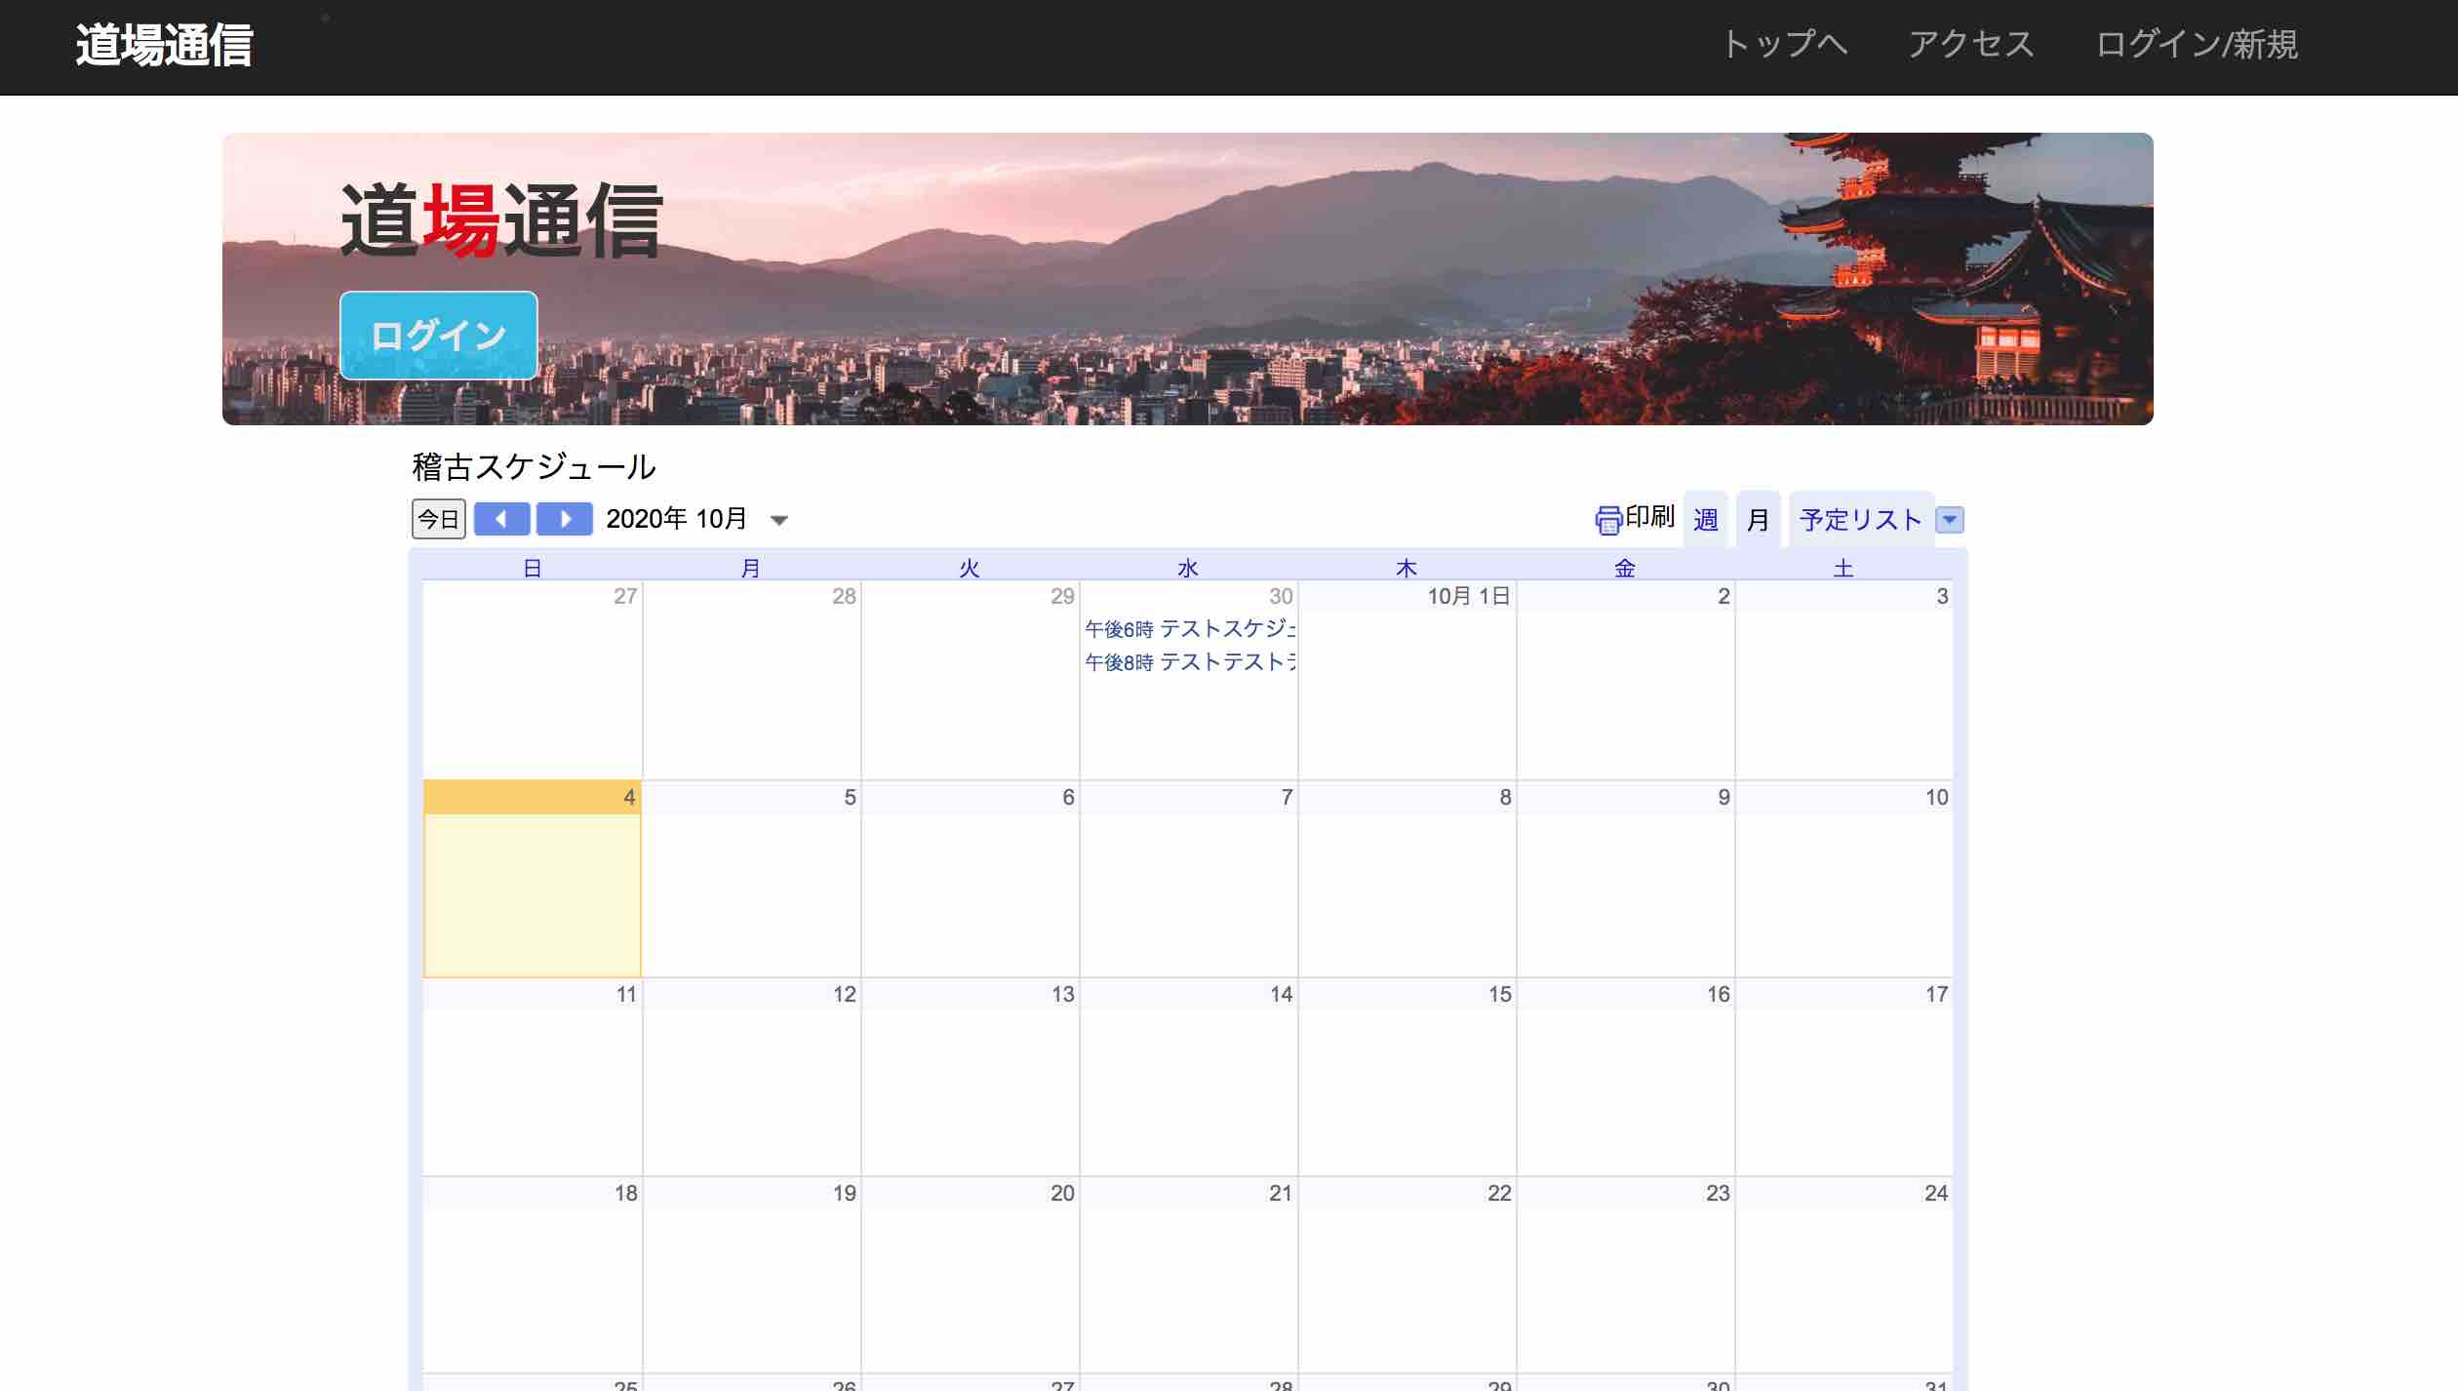This screenshot has height=1391, width=2458.
Task: Click the orange highlighted today cell
Action: pos(532,878)
